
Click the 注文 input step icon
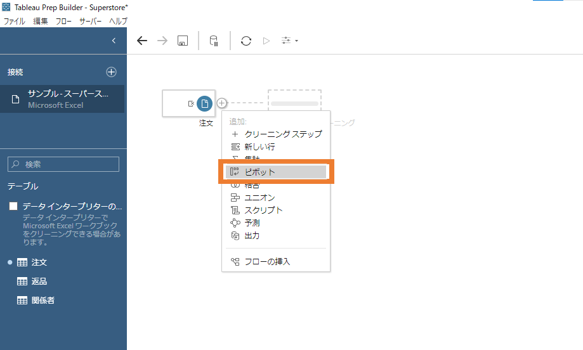pyautogui.click(x=204, y=103)
